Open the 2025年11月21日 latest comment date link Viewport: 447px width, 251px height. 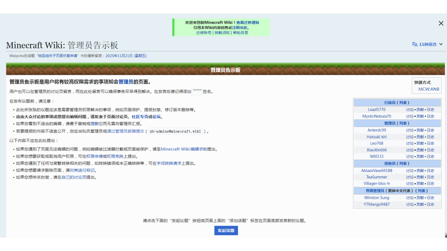126,56
